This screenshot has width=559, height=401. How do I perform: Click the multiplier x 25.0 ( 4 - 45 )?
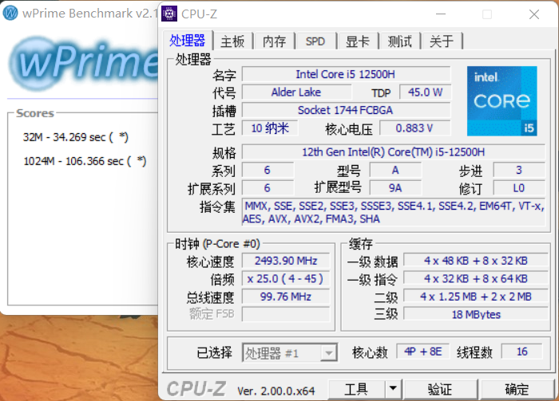[286, 278]
